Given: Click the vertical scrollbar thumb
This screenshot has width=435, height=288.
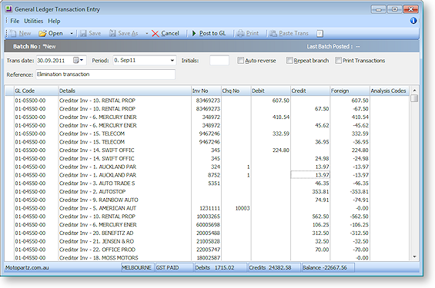Looking at the screenshot, I should 414,98.
